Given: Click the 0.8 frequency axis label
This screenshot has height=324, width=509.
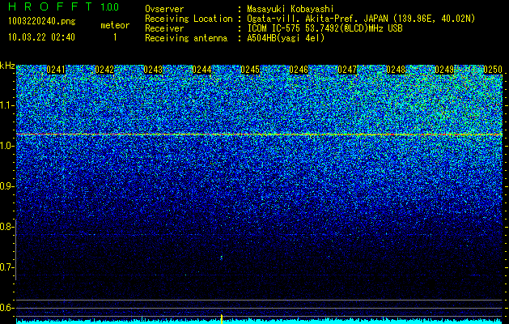Looking at the screenshot, I should click(6, 227).
